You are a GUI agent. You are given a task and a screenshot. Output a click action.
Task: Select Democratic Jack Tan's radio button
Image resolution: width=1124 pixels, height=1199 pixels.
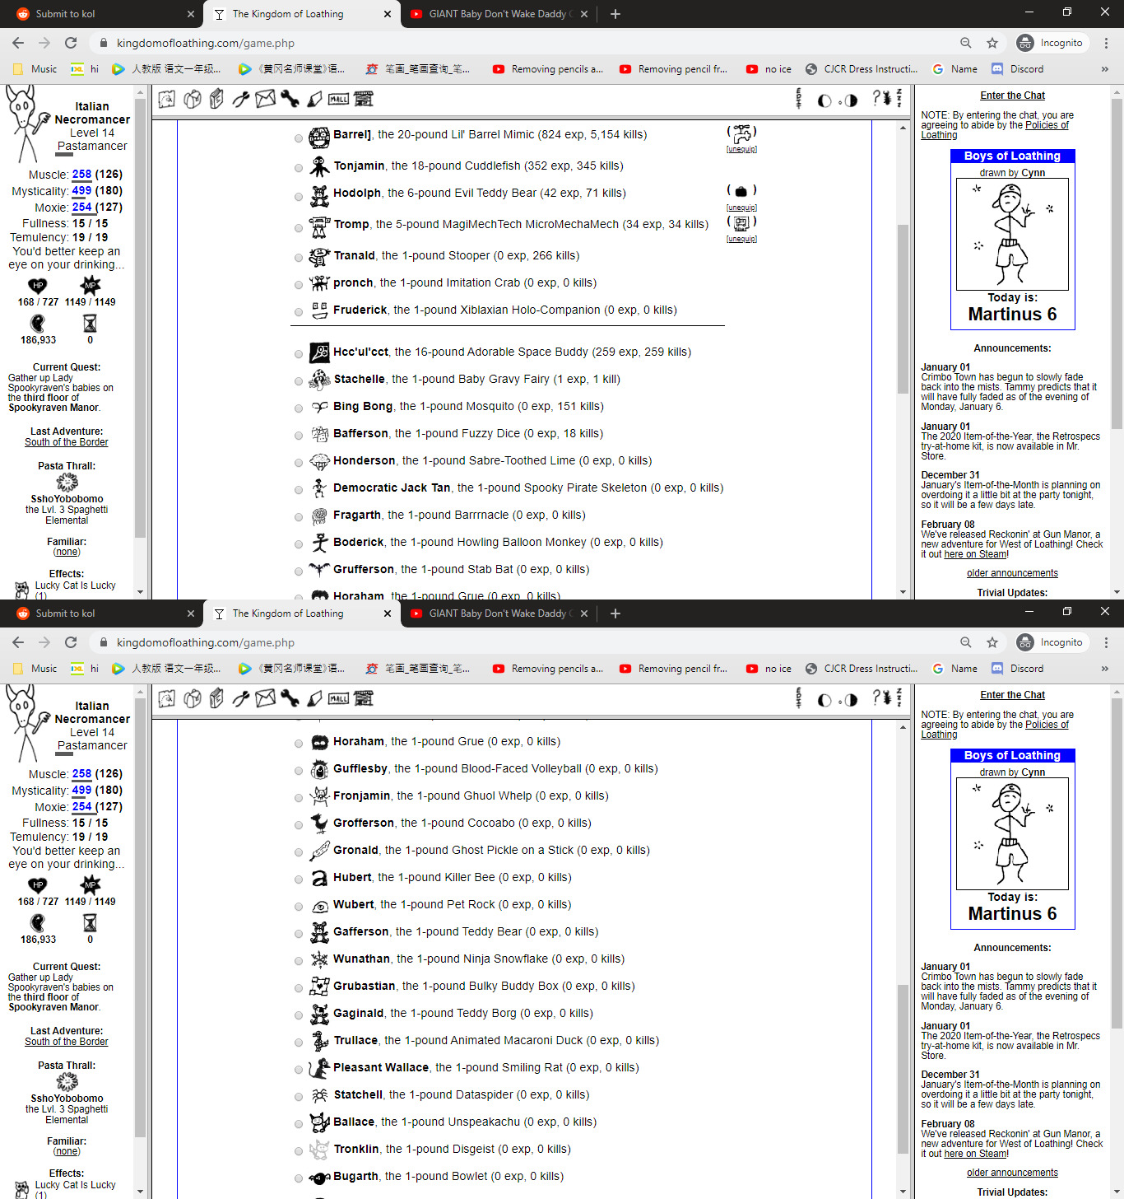point(299,490)
